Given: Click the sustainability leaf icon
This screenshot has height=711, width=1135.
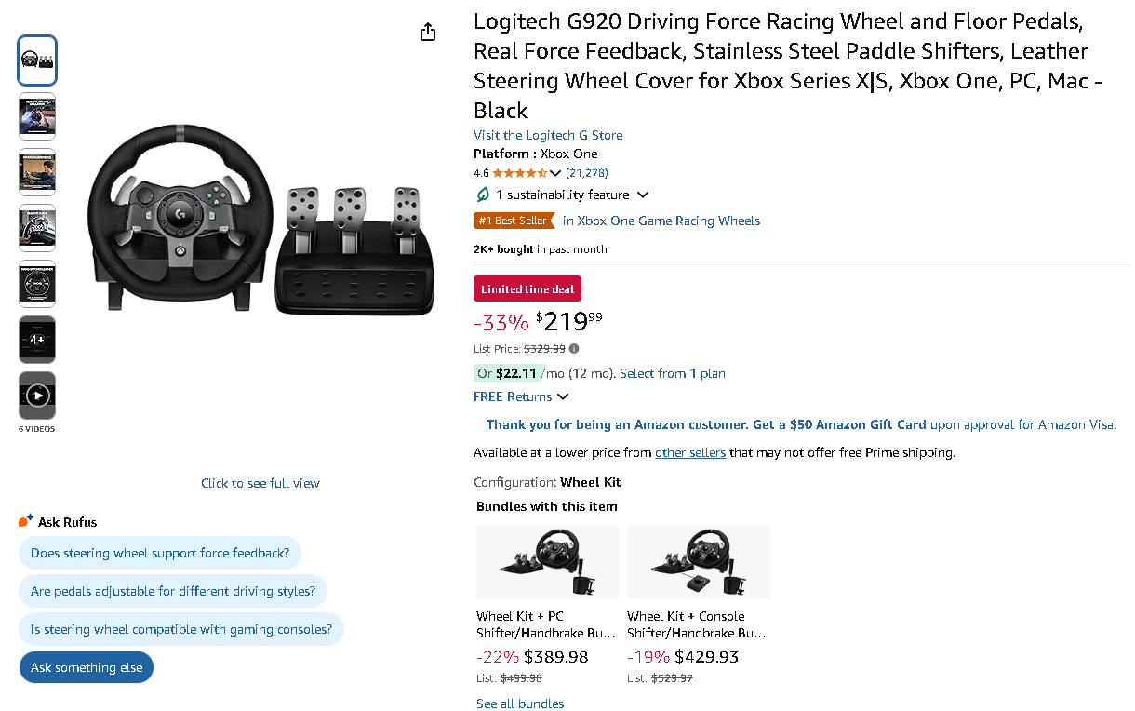Looking at the screenshot, I should [x=484, y=195].
